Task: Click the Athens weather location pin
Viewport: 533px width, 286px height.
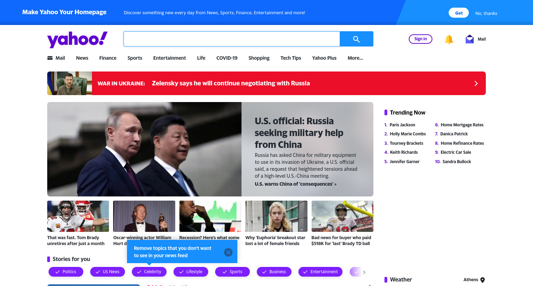Action: pos(482,280)
